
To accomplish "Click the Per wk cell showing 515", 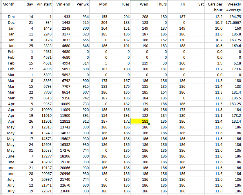I will click(81, 22).
